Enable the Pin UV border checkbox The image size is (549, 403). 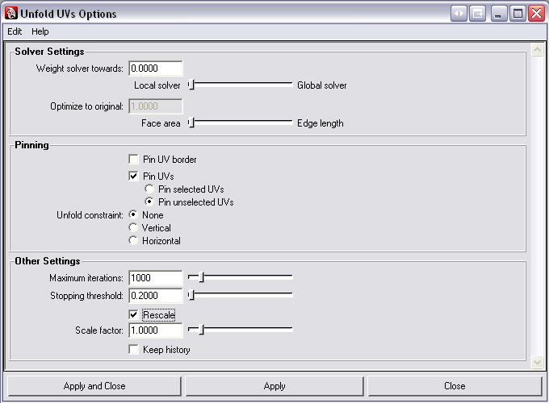[134, 160]
